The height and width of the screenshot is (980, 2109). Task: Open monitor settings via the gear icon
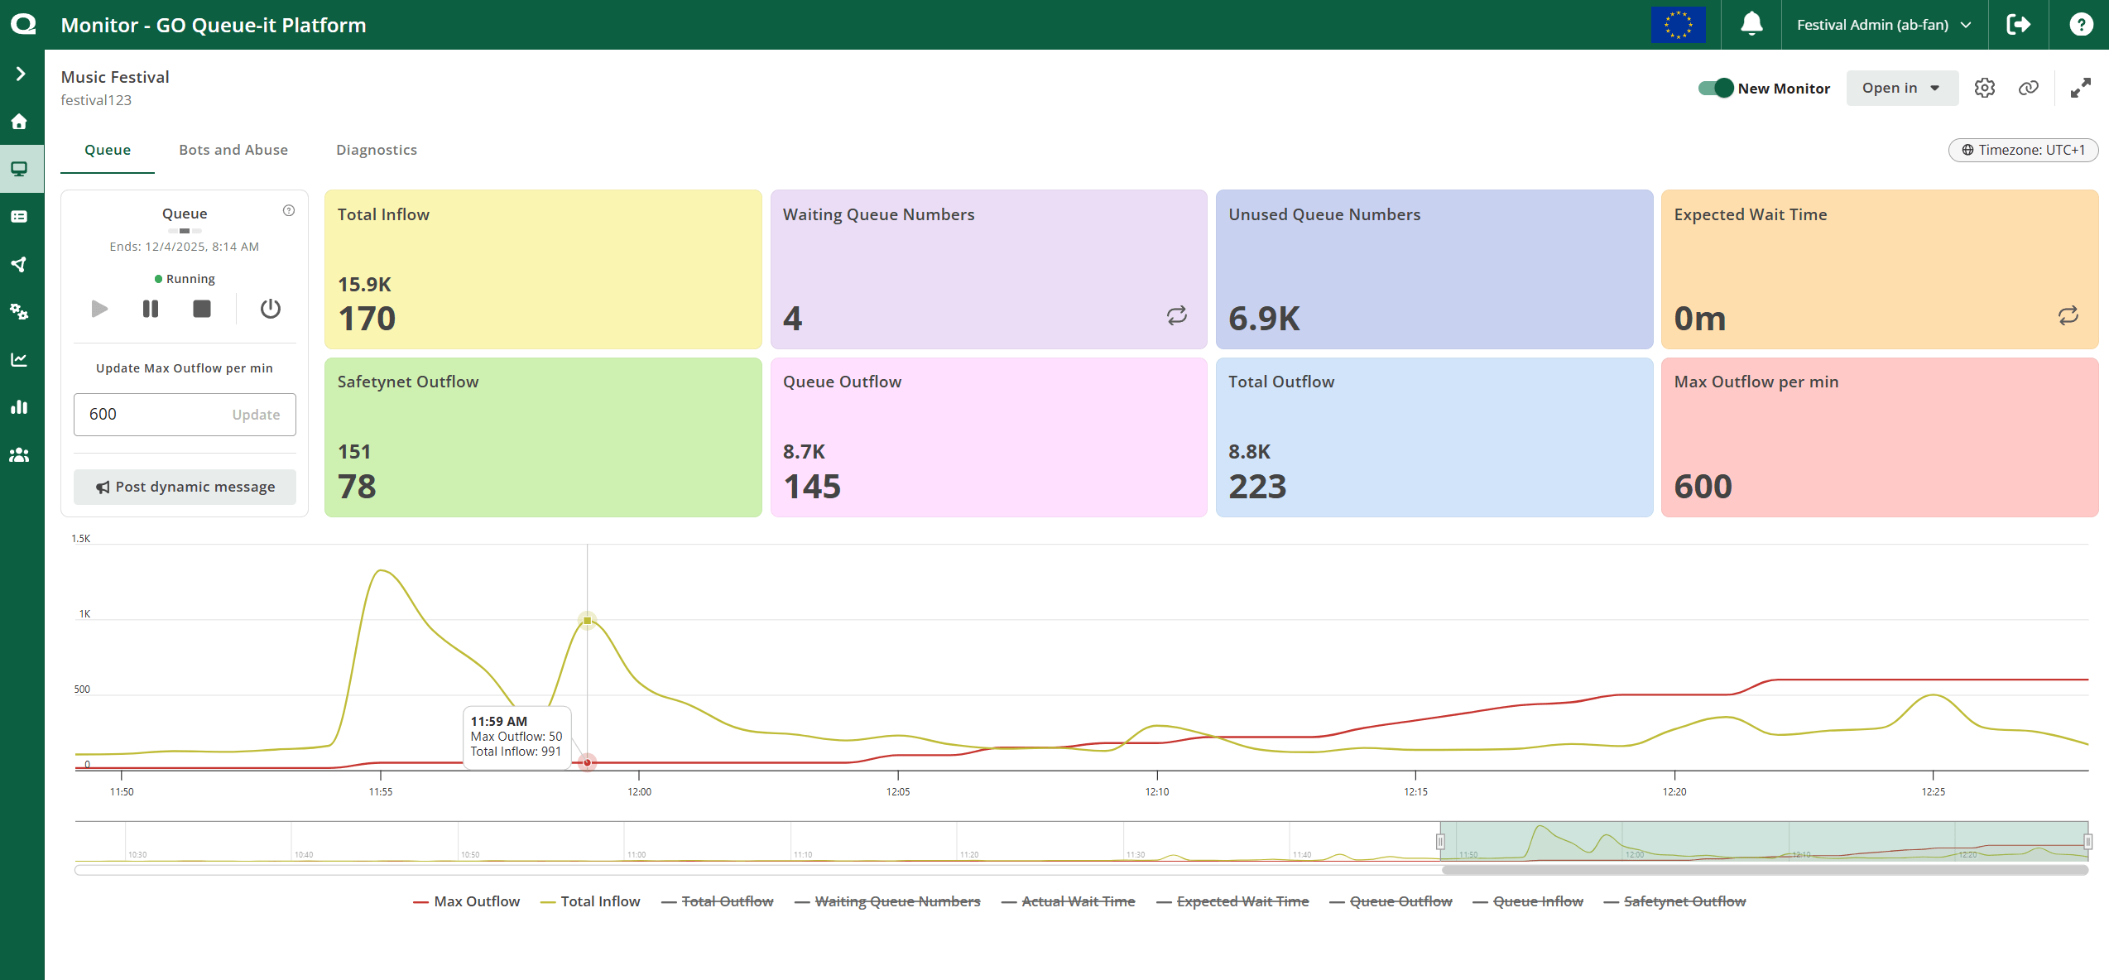[x=1984, y=87]
